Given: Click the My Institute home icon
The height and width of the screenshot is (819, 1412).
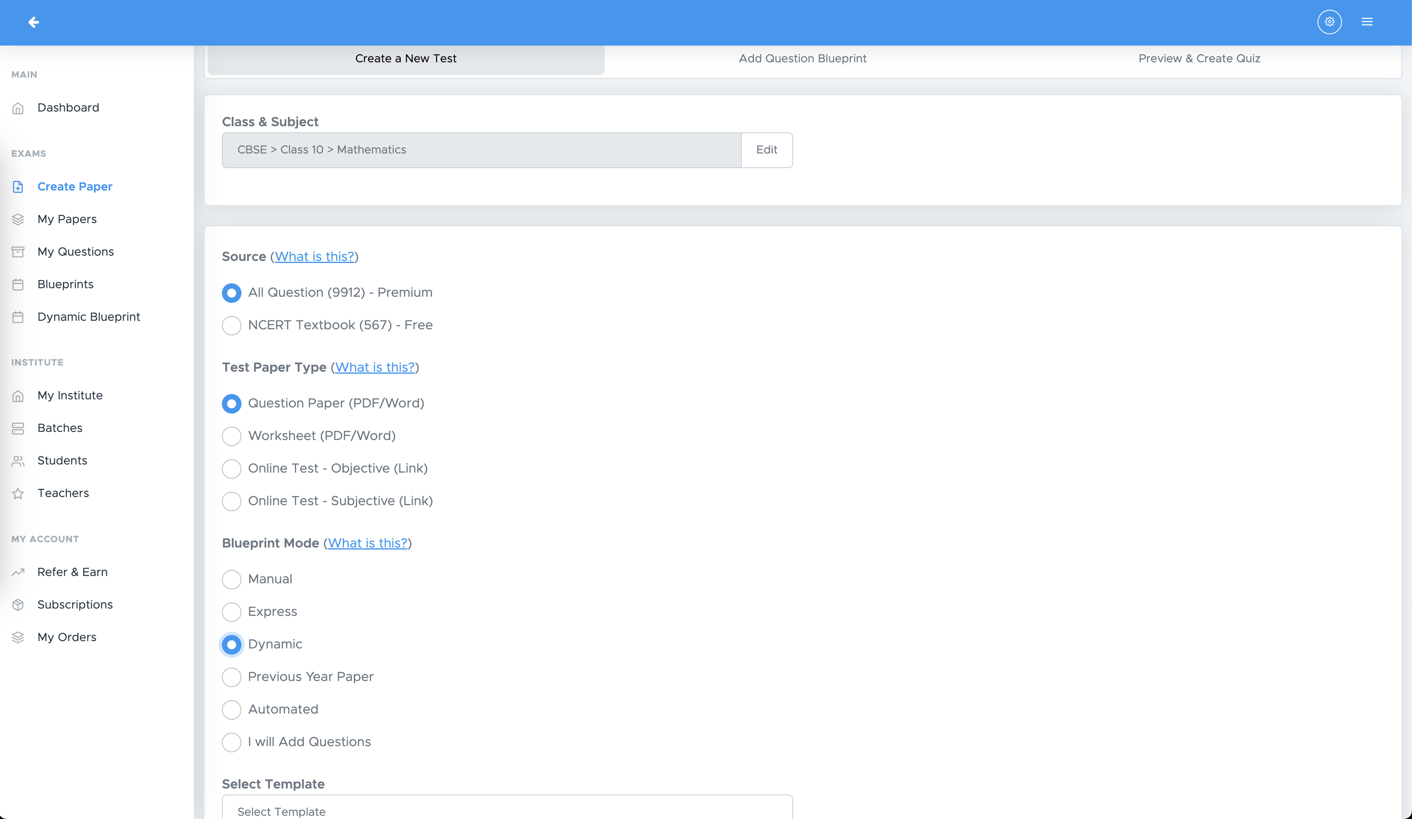Looking at the screenshot, I should point(18,396).
